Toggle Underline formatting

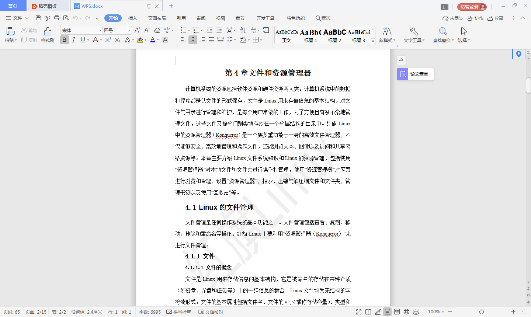pos(83,40)
